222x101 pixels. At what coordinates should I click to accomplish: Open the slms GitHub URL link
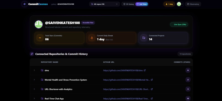123,70
